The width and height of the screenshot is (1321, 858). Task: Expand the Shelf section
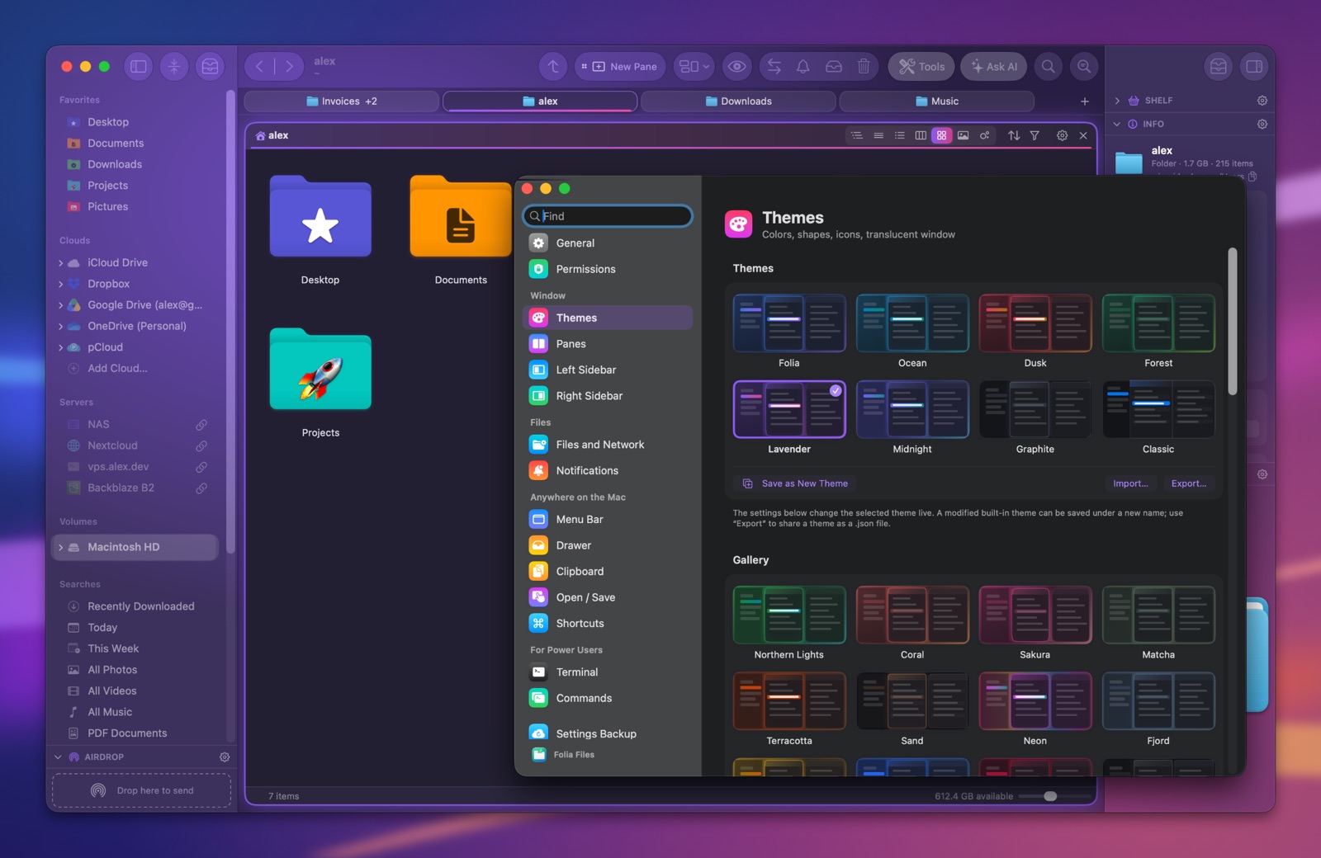pos(1117,101)
